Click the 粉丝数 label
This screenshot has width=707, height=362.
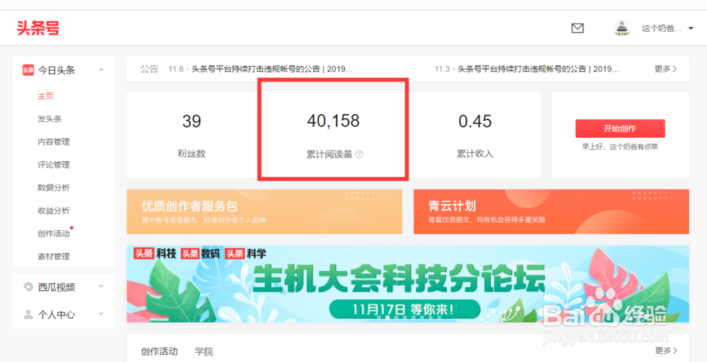tap(192, 153)
